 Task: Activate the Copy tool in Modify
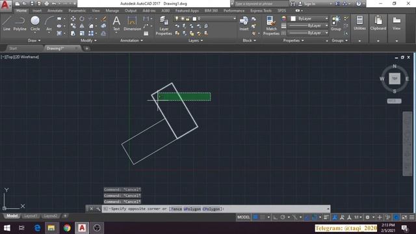tap(73, 26)
